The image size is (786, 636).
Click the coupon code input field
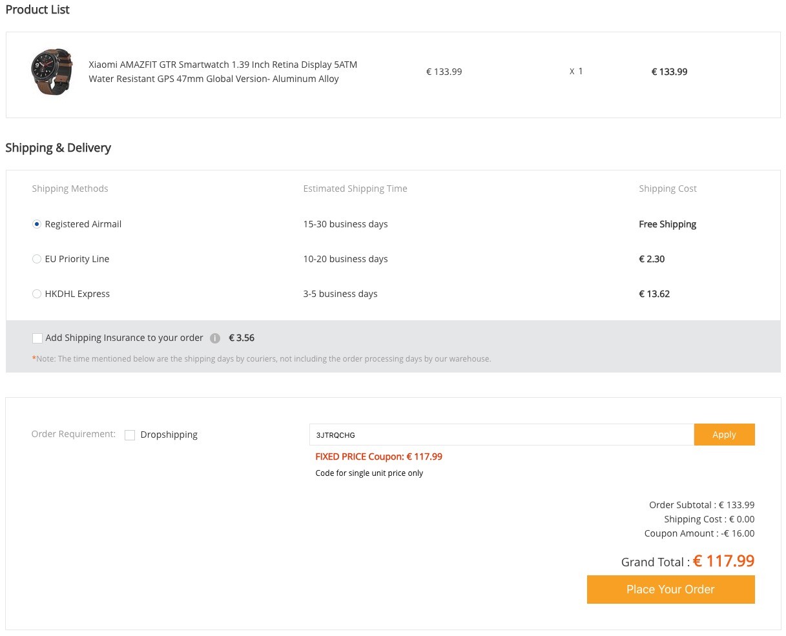pos(502,435)
